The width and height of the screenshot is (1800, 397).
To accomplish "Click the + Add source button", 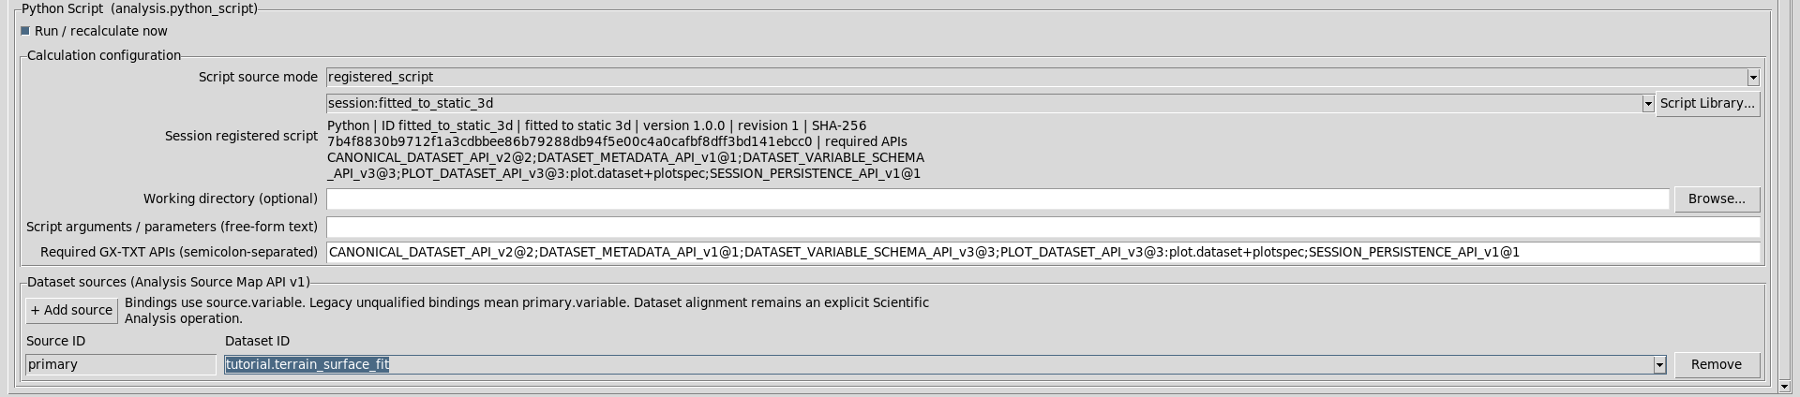I will (x=71, y=310).
